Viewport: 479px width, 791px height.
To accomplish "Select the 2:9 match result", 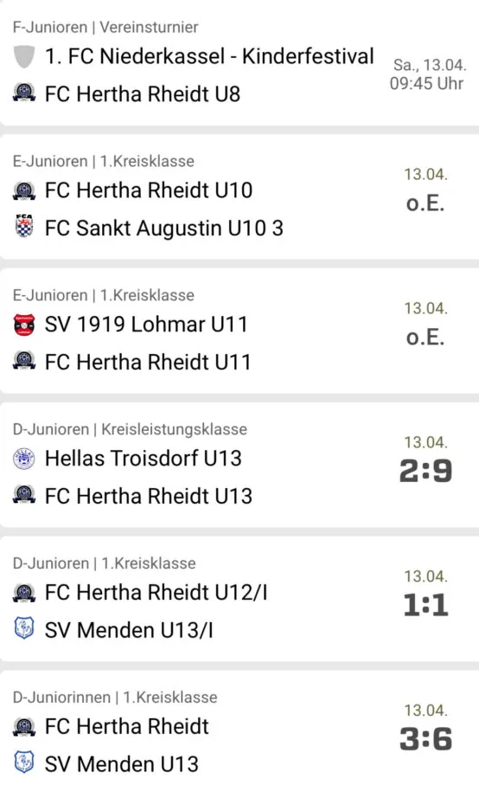I will (x=425, y=471).
